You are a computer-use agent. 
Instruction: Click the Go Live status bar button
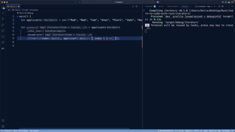(213, 131)
